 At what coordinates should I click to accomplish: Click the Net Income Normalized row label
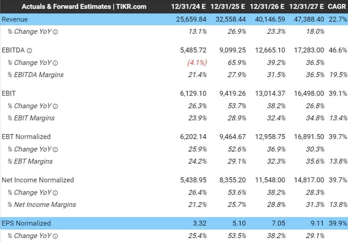(38, 180)
